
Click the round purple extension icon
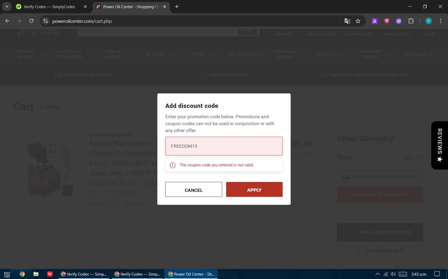tap(399, 21)
